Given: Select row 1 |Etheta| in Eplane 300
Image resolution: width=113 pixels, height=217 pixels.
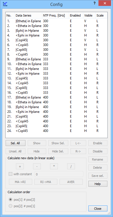Looking at the screenshot, I should (x=57, y=21).
